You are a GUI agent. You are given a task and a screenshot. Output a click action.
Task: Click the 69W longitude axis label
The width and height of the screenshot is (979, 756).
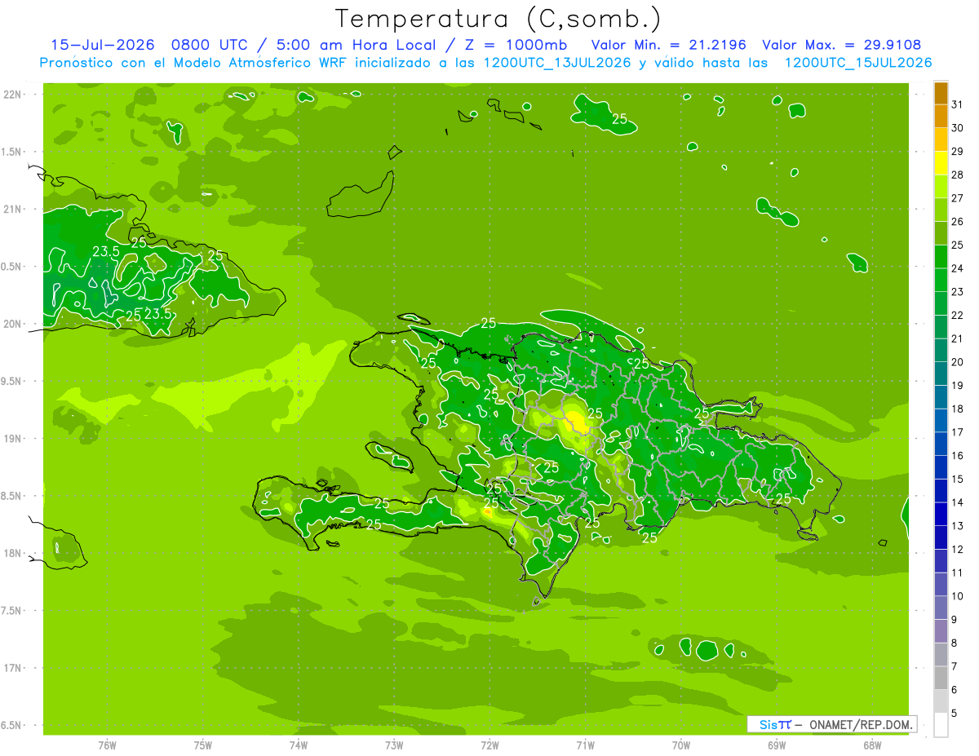pyautogui.click(x=777, y=745)
